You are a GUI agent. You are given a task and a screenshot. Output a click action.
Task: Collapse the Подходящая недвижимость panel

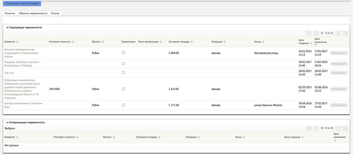(x=7, y=28)
